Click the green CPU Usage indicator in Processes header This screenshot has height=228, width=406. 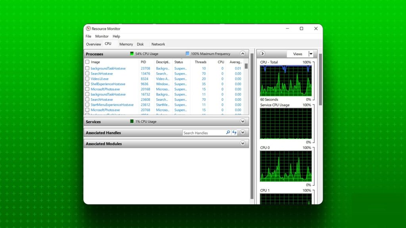pos(132,53)
